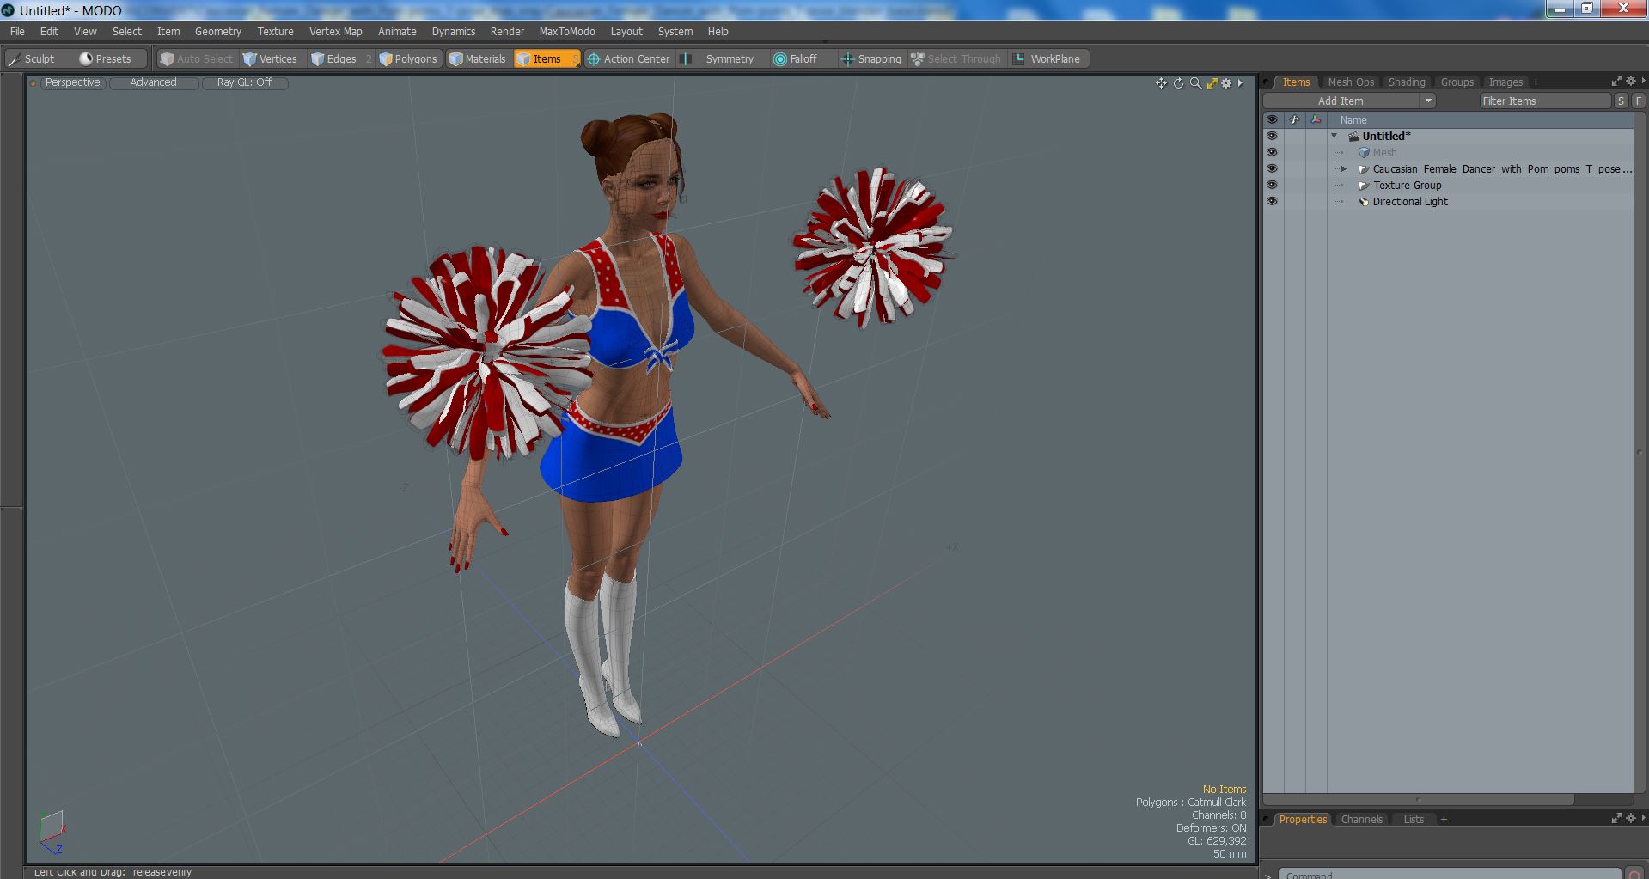Open the WorkPlane options
Viewport: 1649px width, 879px height.
1048,58
